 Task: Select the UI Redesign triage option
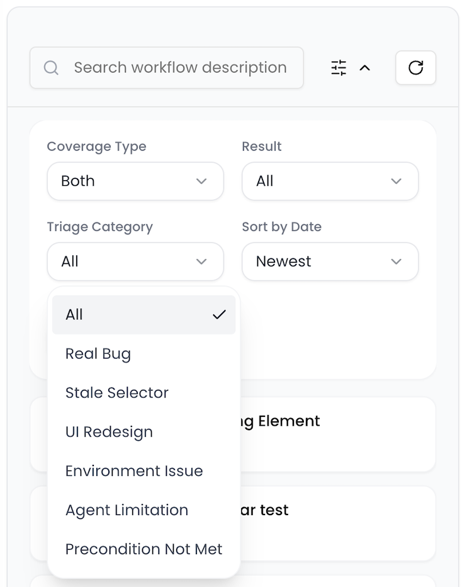tap(109, 431)
